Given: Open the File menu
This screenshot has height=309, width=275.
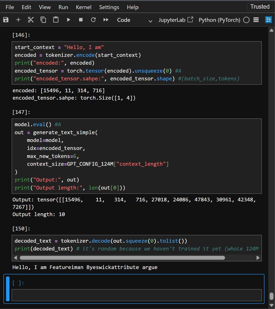Looking at the screenshot, I should coord(10,7).
